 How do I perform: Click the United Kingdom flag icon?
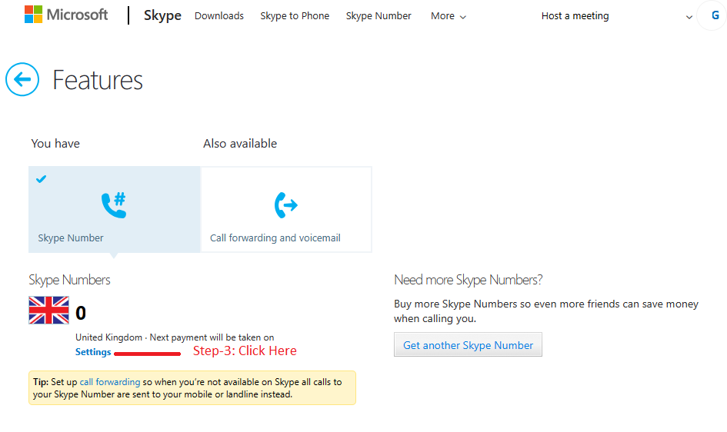[48, 311]
